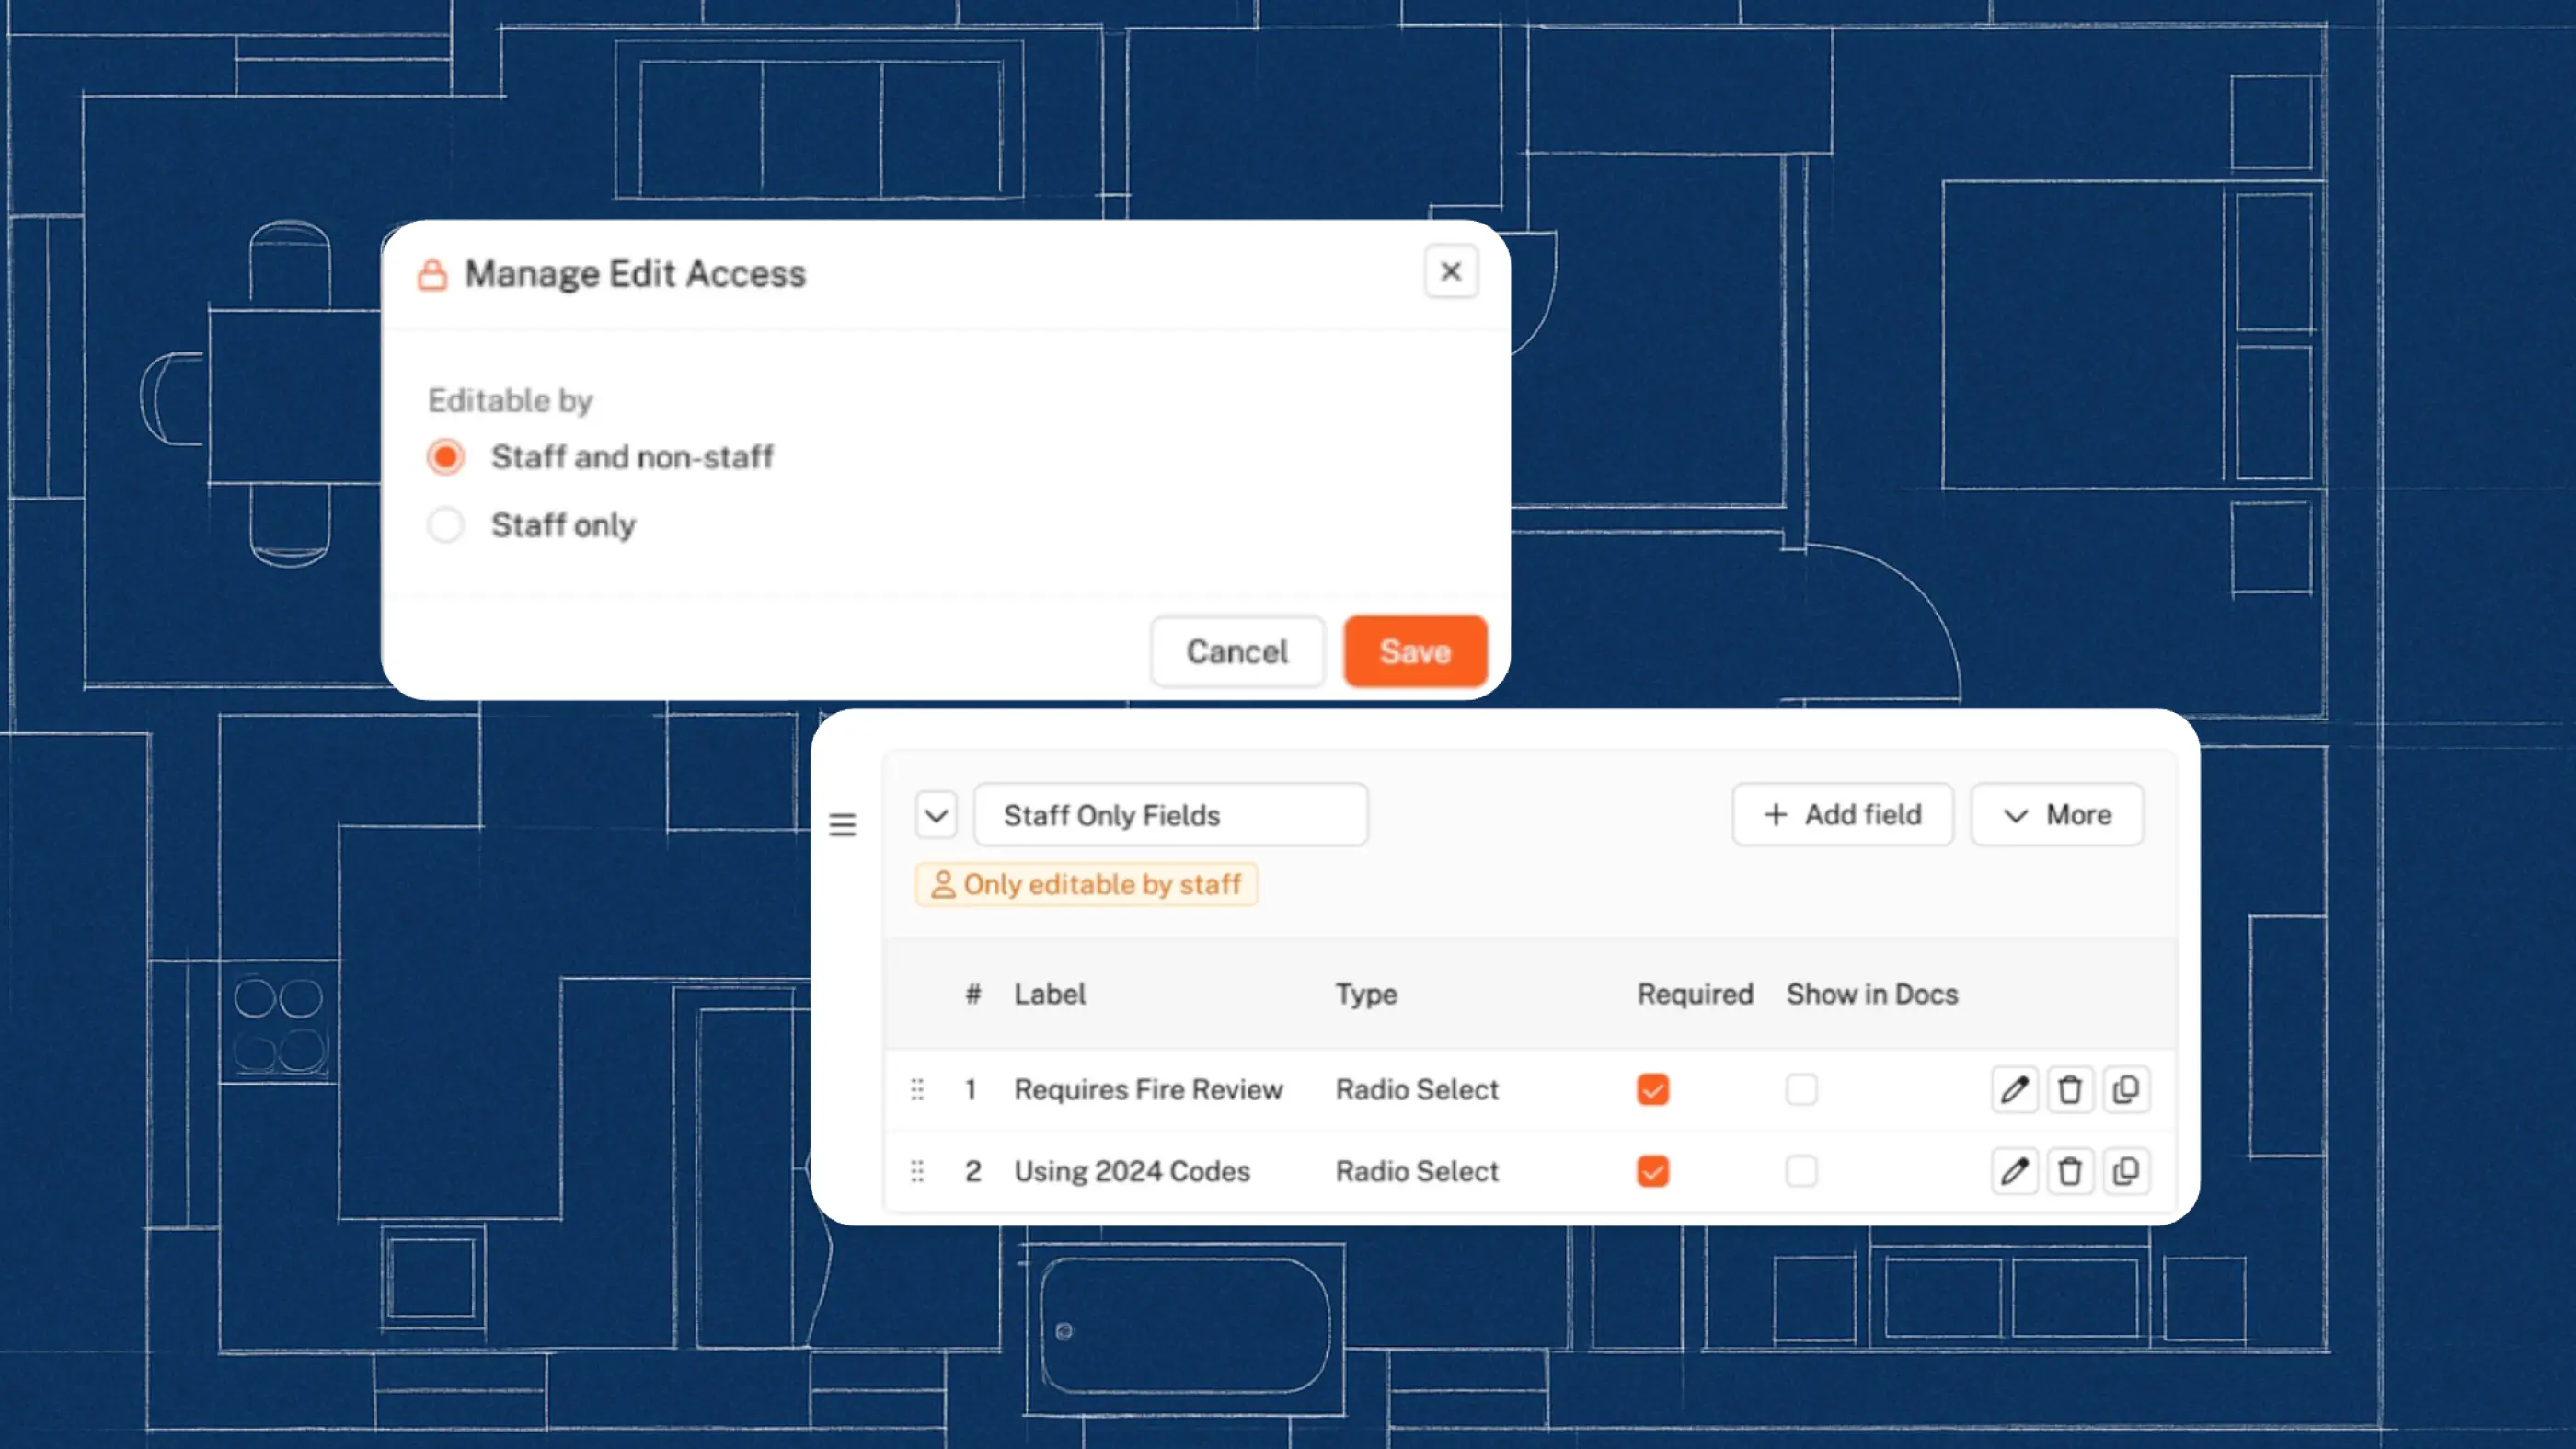Open the More dropdown menu
The height and width of the screenshot is (1449, 2576).
(x=2057, y=815)
